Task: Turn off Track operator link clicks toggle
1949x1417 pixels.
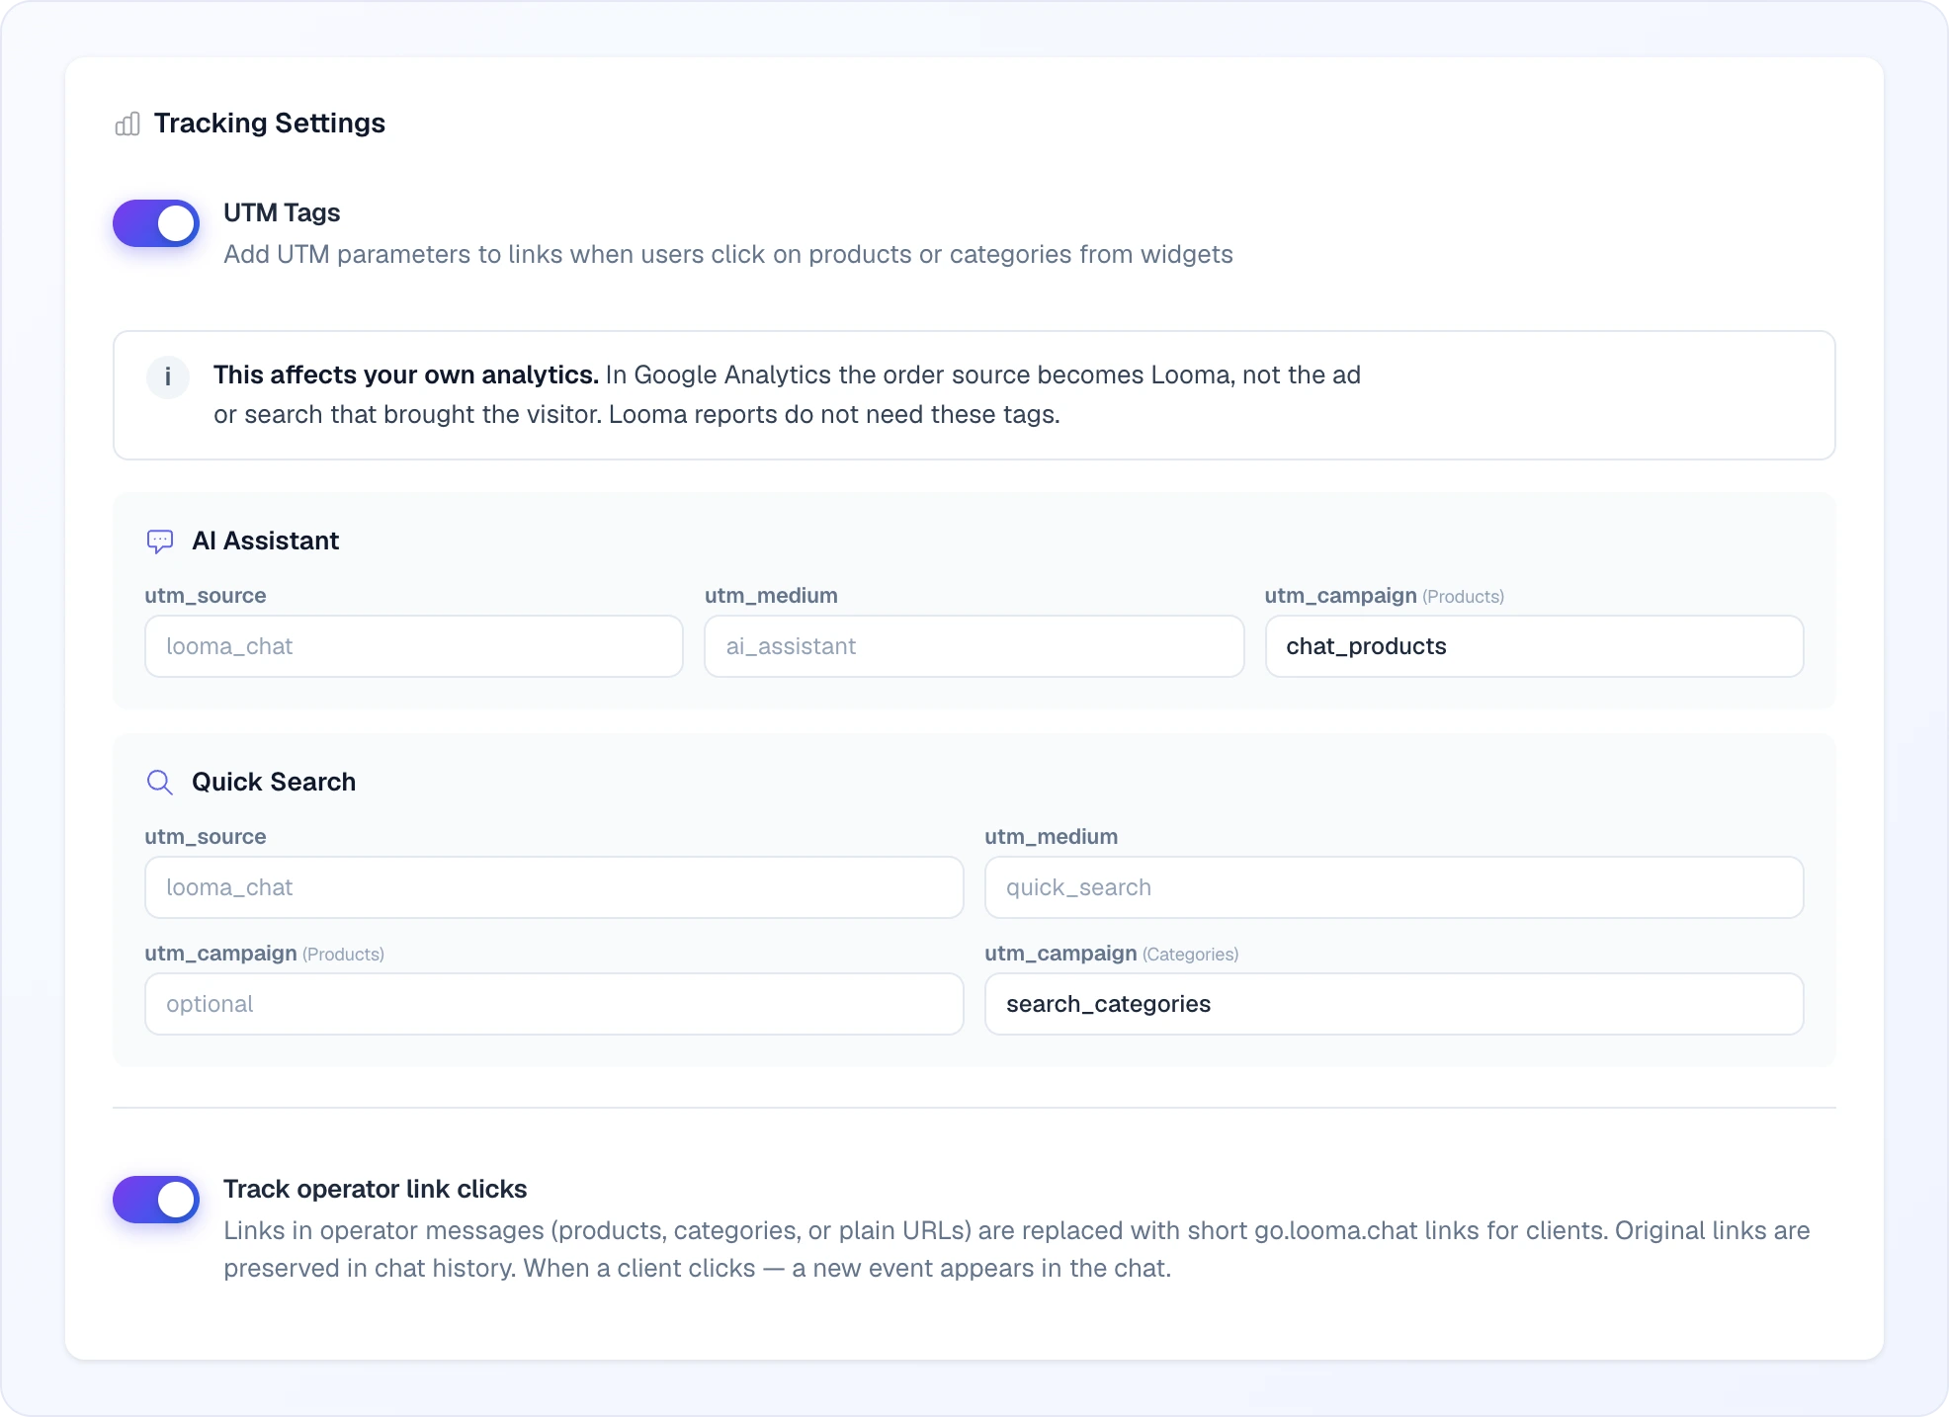Action: pyautogui.click(x=156, y=1200)
